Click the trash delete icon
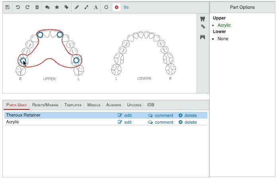The height and width of the screenshot is (179, 277). tap(37, 7)
